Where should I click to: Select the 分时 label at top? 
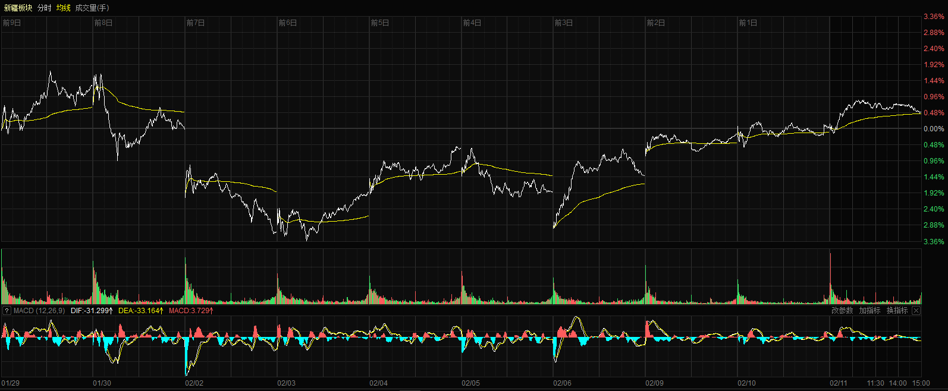point(45,8)
